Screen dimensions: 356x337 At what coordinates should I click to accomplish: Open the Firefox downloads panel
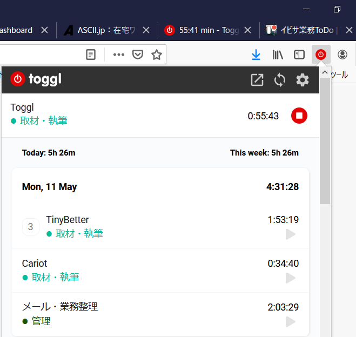point(256,55)
